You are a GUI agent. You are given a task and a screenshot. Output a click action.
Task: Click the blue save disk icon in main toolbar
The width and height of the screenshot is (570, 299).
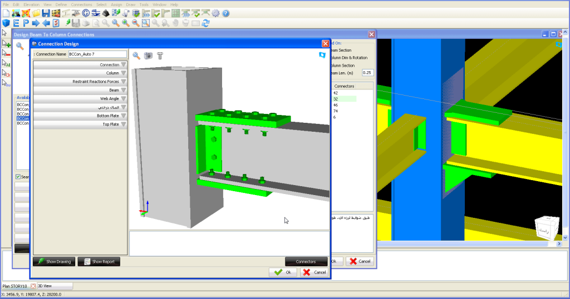46,13
